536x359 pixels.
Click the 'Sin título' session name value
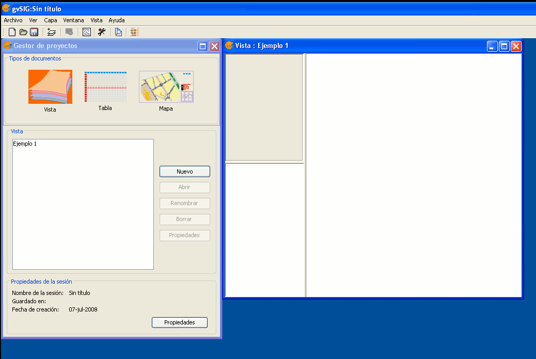pyautogui.click(x=80, y=293)
